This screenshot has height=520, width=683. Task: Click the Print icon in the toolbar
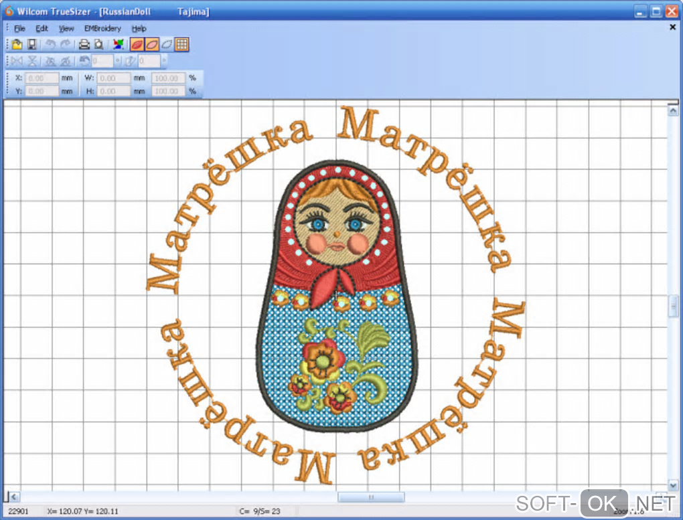tap(84, 45)
